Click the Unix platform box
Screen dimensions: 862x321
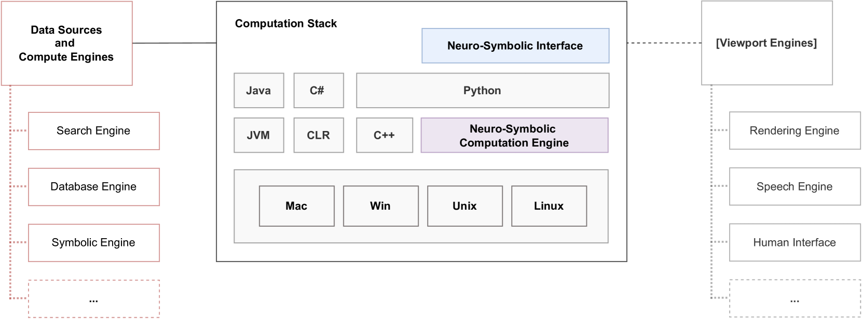tap(464, 206)
